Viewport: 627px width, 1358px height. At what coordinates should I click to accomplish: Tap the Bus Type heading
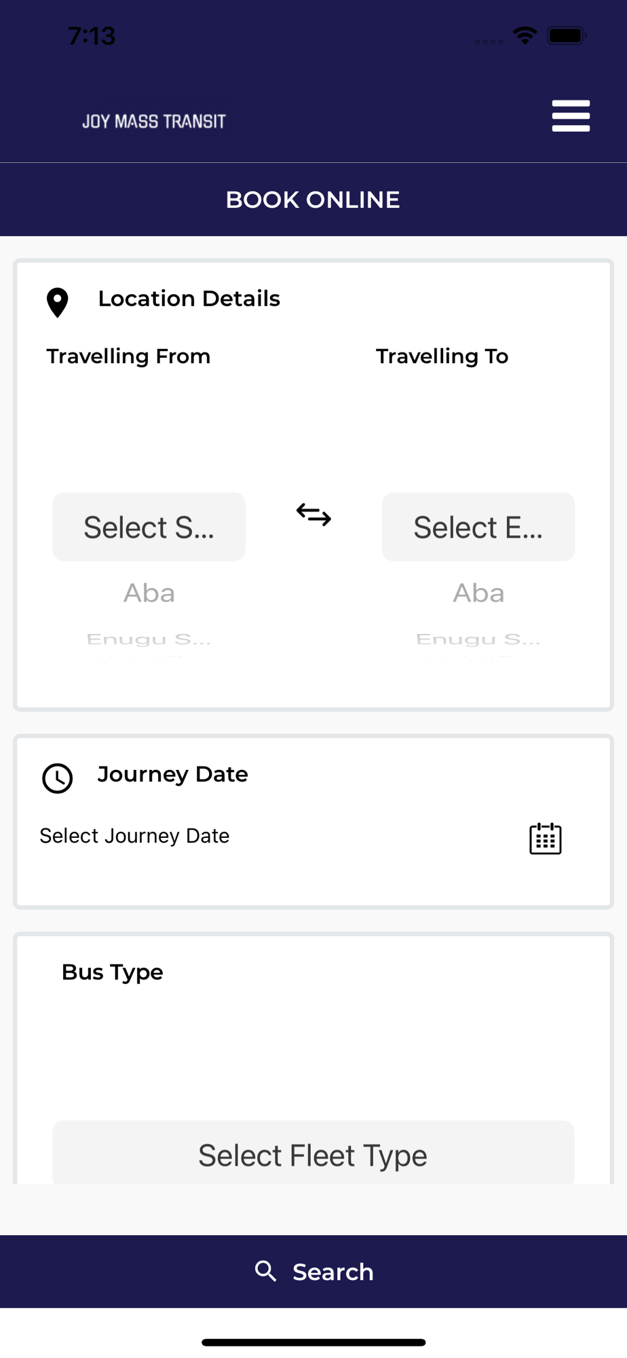[x=113, y=972]
